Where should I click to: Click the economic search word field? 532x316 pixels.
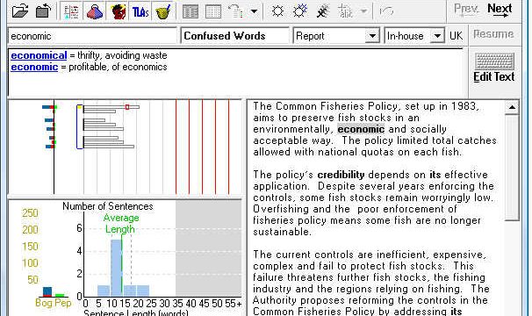[x=92, y=36]
